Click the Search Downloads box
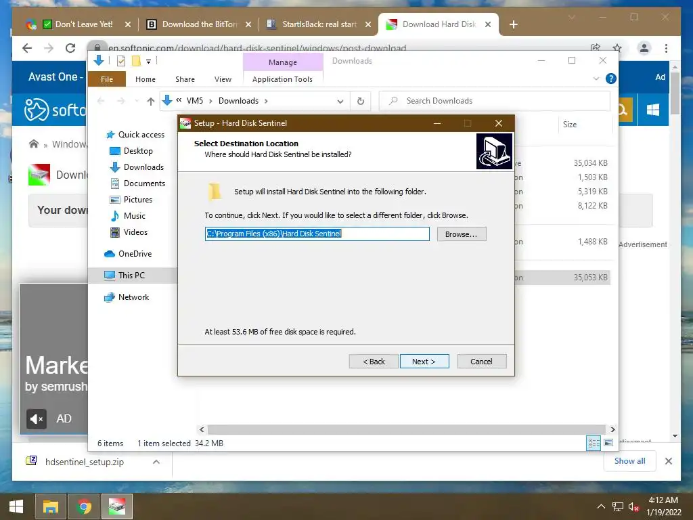 click(x=495, y=101)
